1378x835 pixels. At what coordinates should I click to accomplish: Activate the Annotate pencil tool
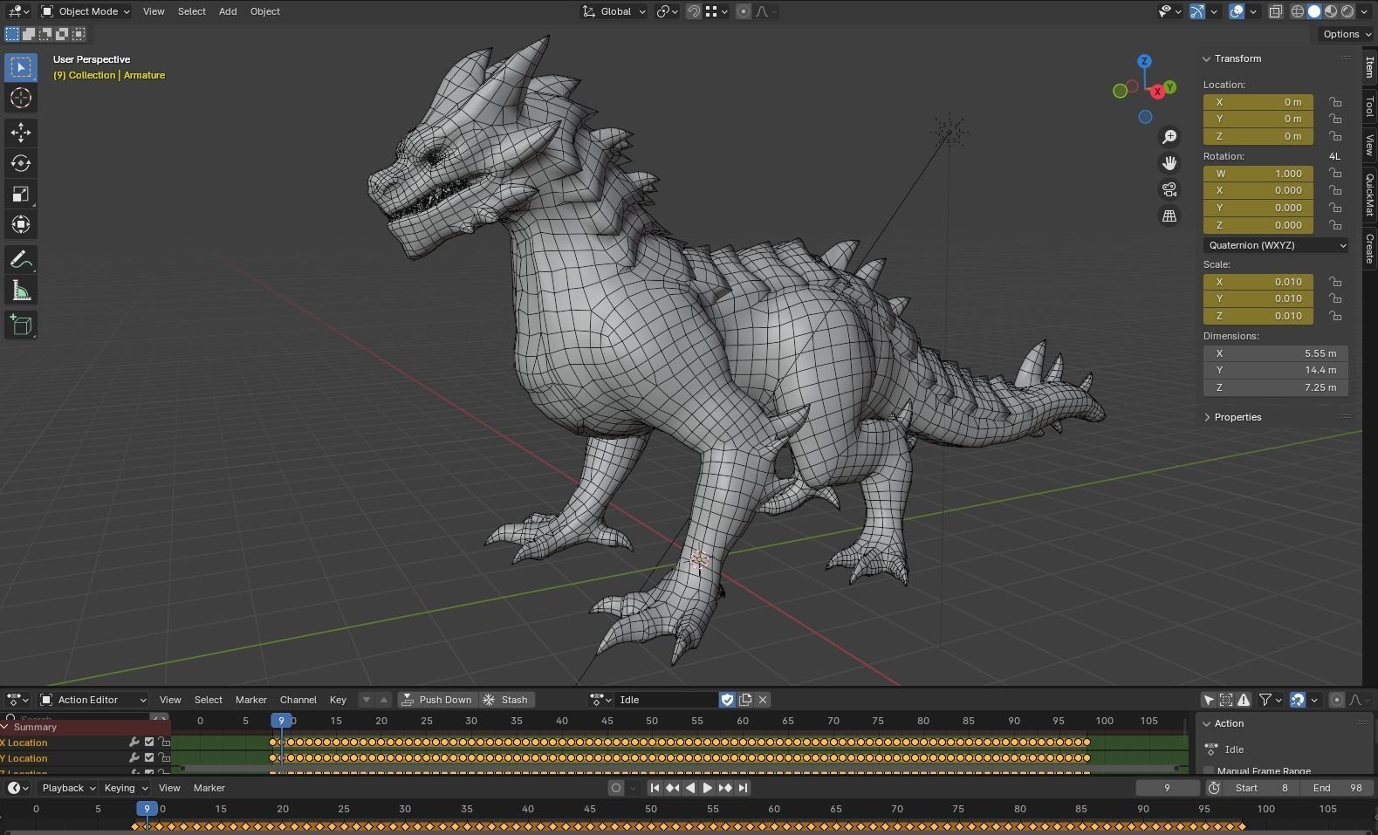(x=21, y=260)
